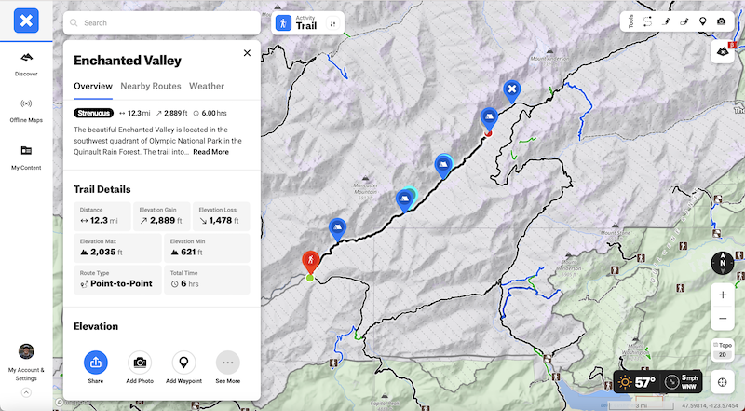Select the photo camera tool

721,21
